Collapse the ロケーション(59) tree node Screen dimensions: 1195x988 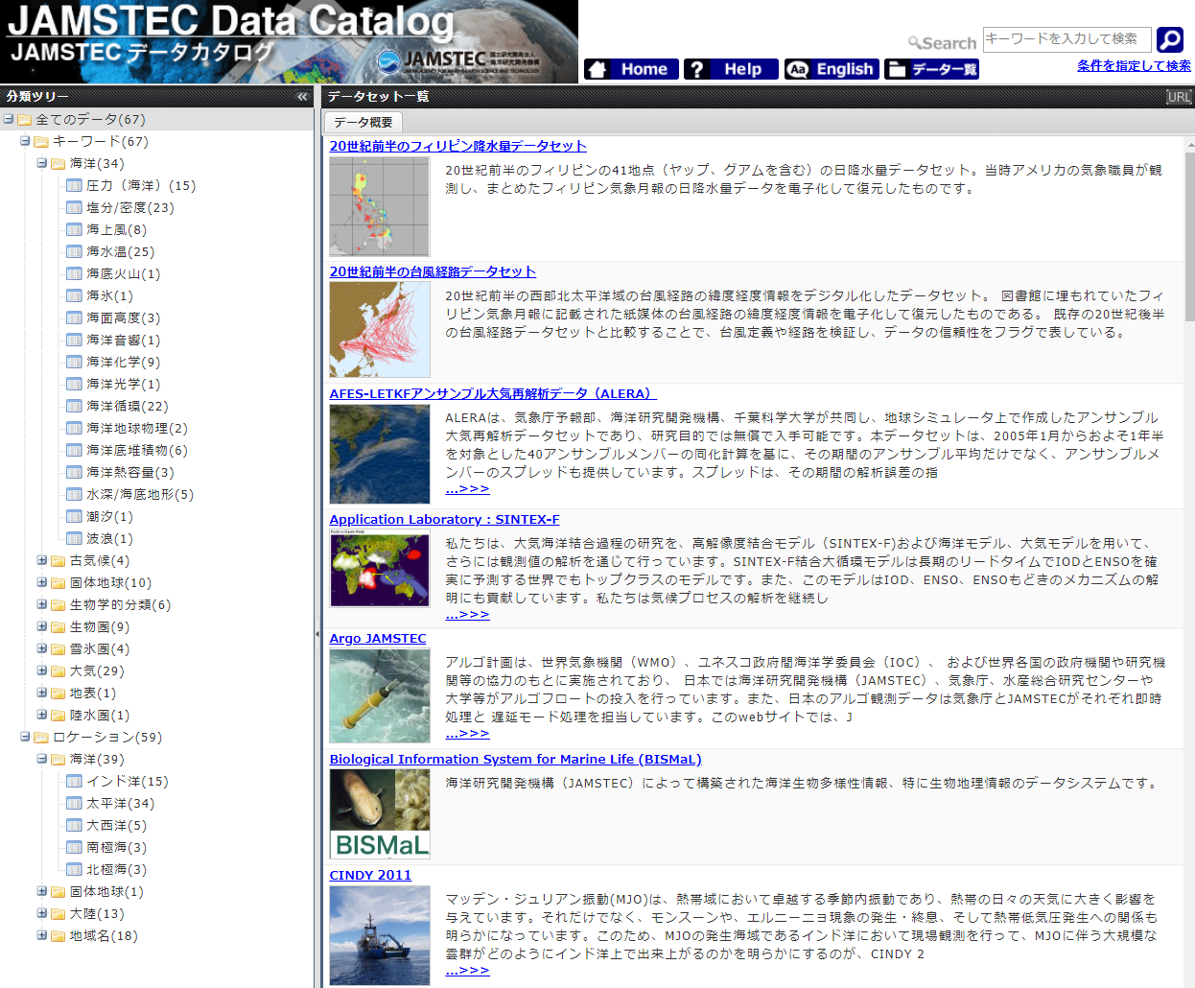tap(25, 737)
